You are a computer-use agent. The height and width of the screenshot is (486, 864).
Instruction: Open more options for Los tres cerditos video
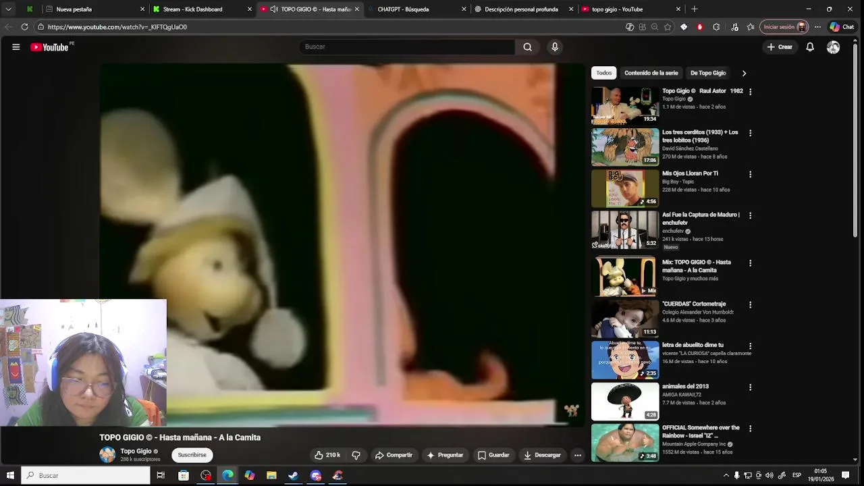point(750,133)
